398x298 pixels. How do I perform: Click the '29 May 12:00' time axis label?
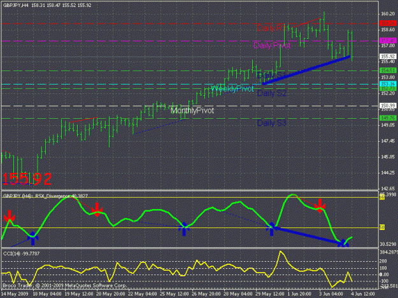point(270,294)
